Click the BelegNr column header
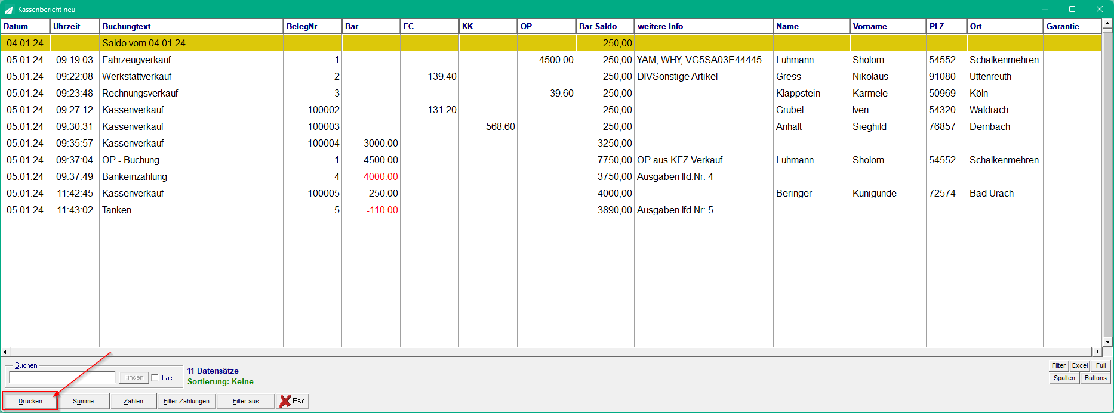The height and width of the screenshot is (413, 1114). 313,26
